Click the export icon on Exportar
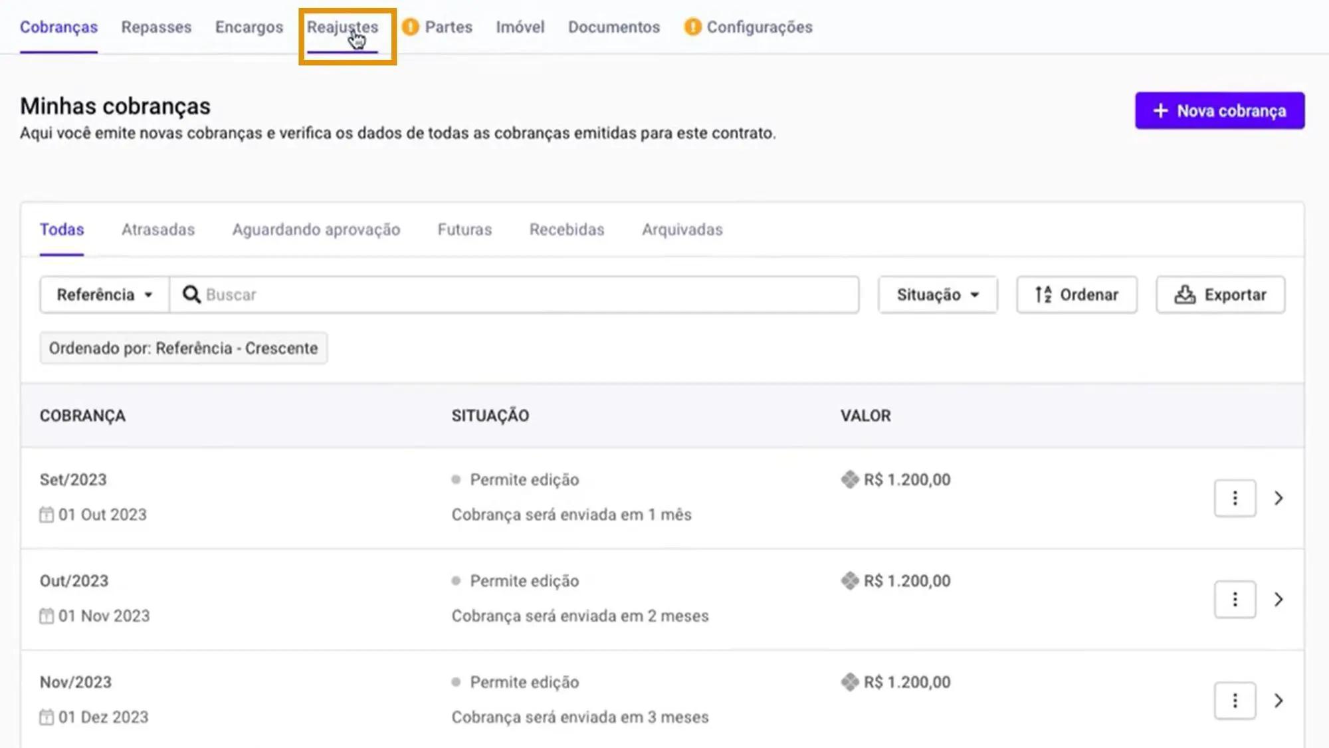This screenshot has height=748, width=1329. click(x=1185, y=295)
